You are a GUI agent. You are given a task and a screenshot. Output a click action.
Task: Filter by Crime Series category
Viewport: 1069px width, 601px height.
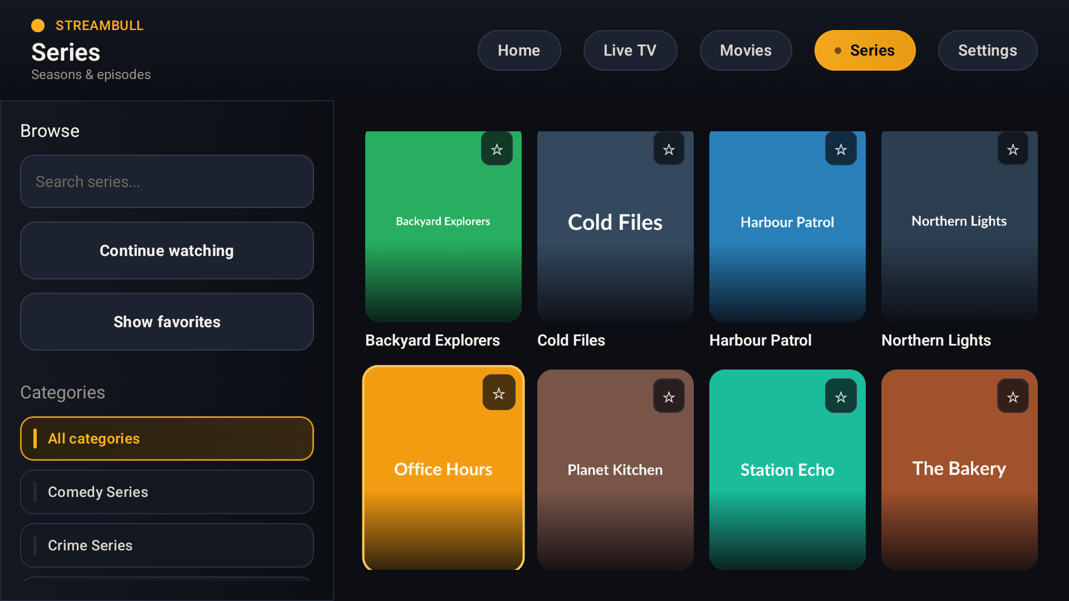167,545
